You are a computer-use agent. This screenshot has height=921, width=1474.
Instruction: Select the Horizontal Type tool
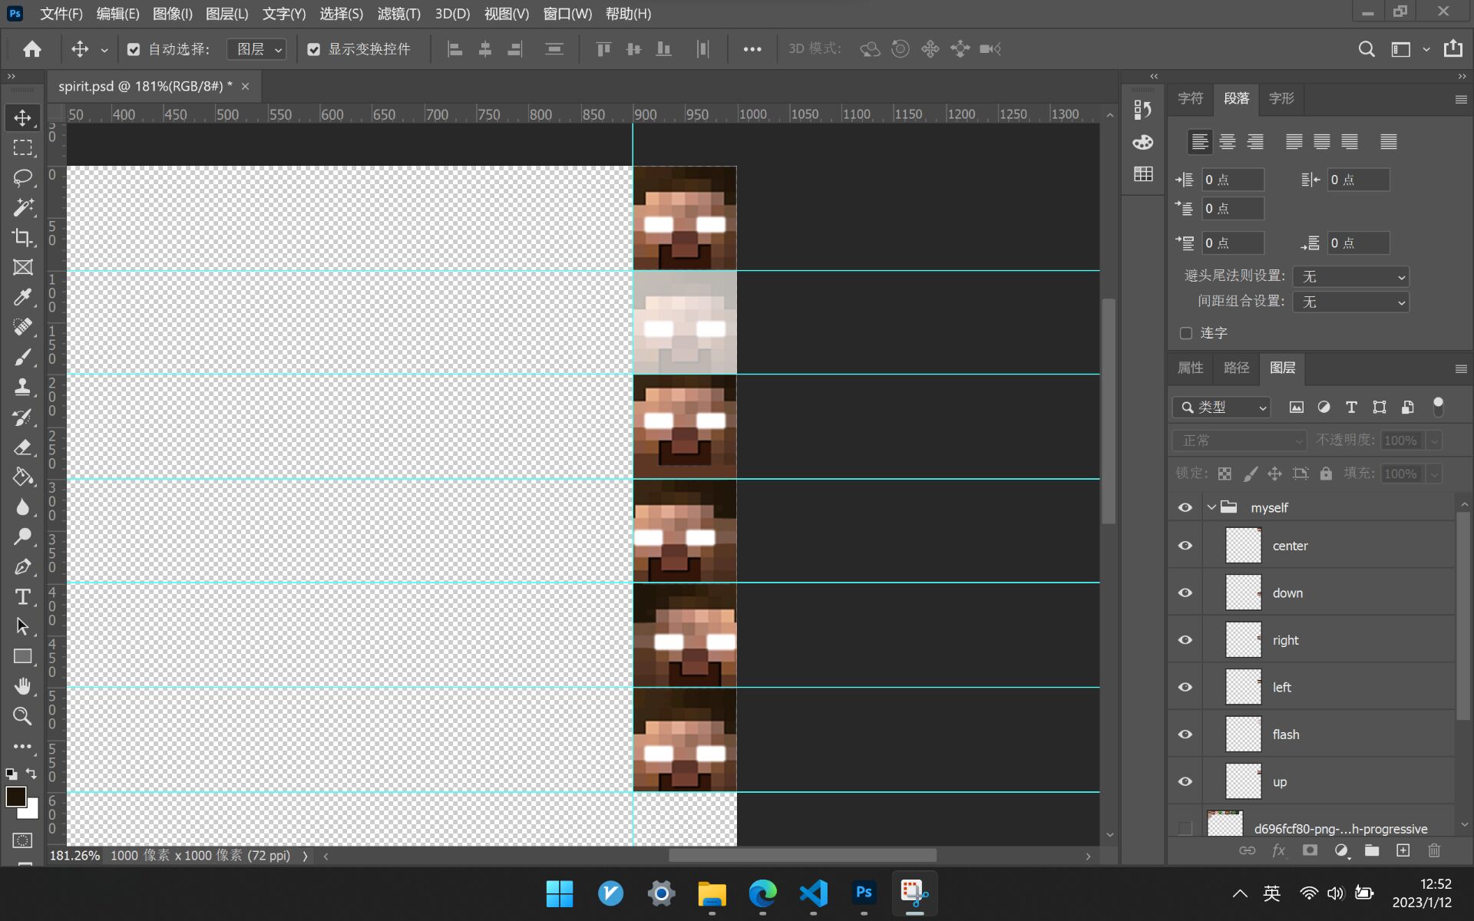[x=22, y=596]
